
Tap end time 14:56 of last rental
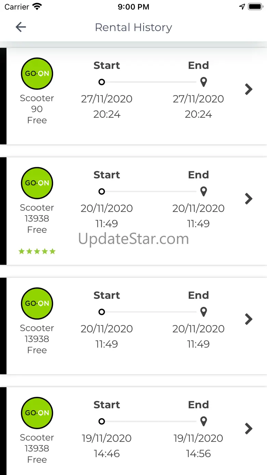[199, 454]
